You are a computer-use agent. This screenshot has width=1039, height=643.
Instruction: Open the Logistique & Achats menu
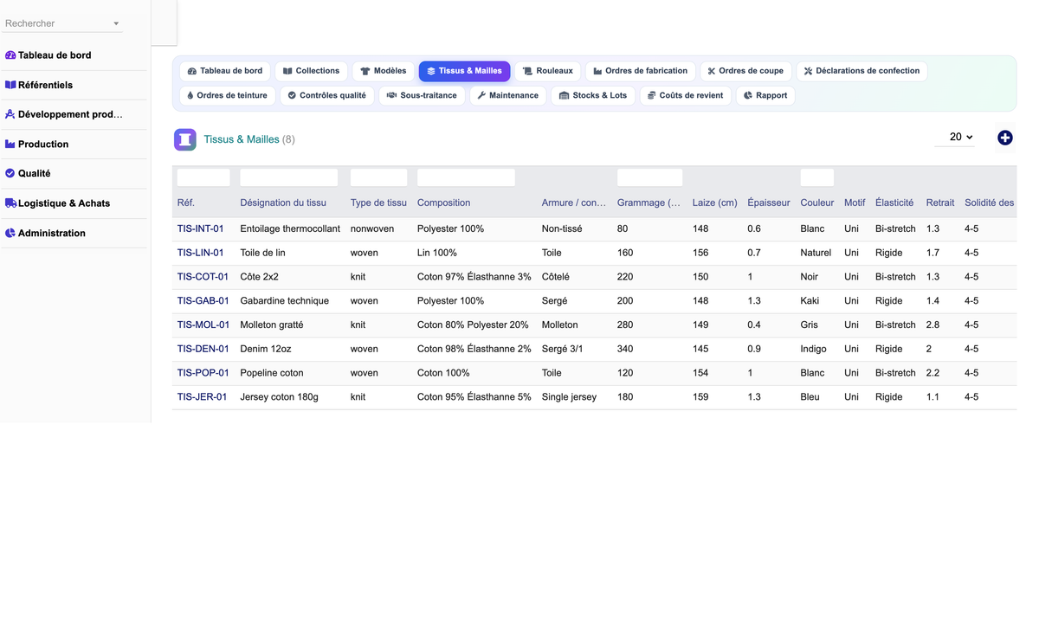point(74,203)
